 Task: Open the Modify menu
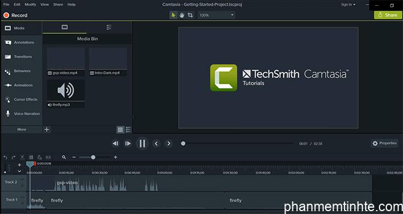point(30,5)
